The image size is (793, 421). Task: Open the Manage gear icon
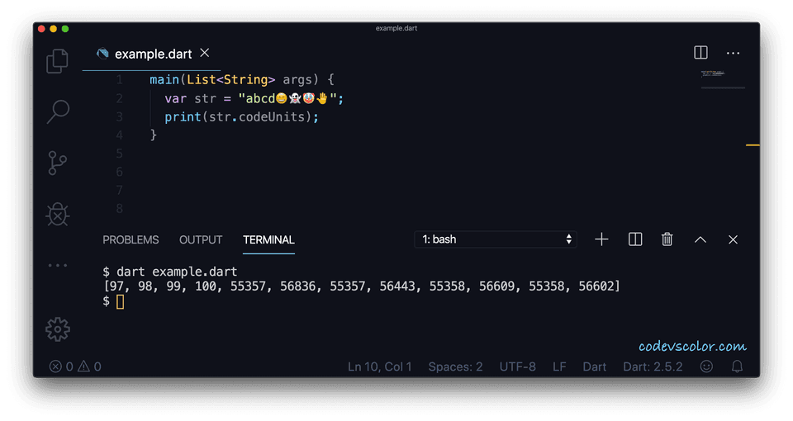click(x=58, y=329)
